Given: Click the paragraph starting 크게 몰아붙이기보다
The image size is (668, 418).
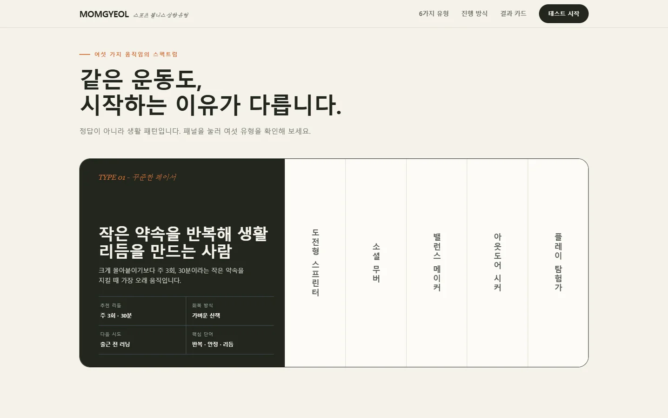Looking at the screenshot, I should click(x=171, y=275).
